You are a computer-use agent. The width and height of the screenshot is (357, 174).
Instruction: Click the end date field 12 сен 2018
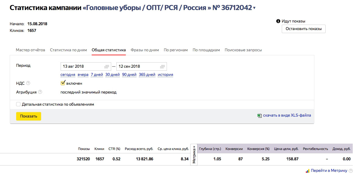[141, 67]
